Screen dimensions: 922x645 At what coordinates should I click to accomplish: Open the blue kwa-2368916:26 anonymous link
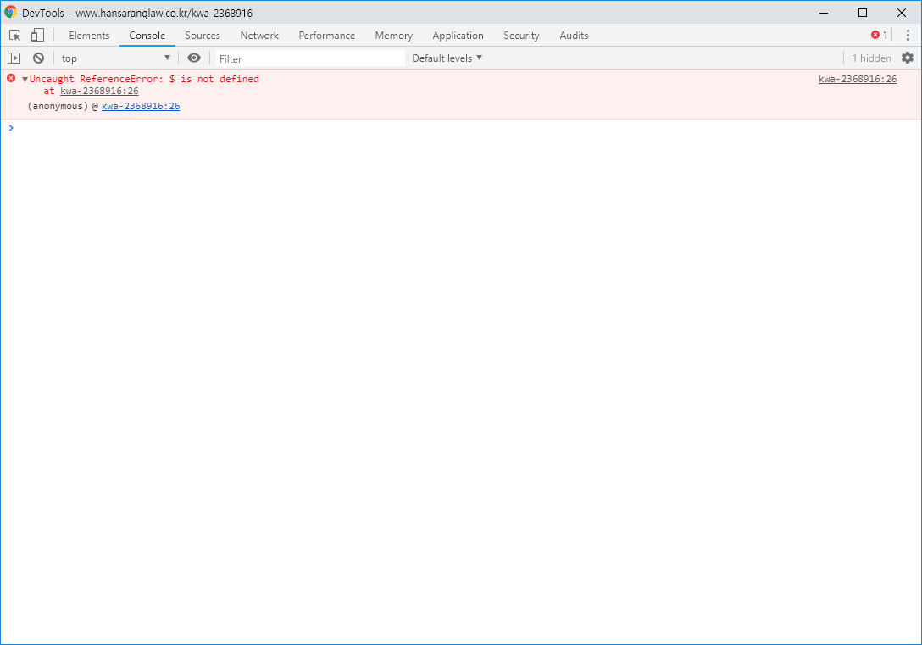click(141, 107)
